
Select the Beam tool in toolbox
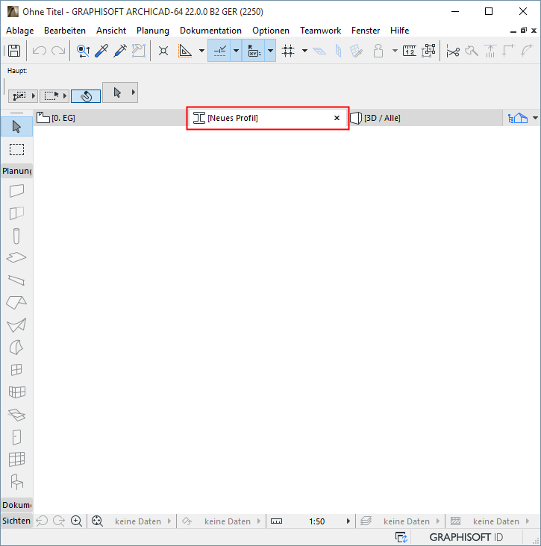pyautogui.click(x=16, y=280)
